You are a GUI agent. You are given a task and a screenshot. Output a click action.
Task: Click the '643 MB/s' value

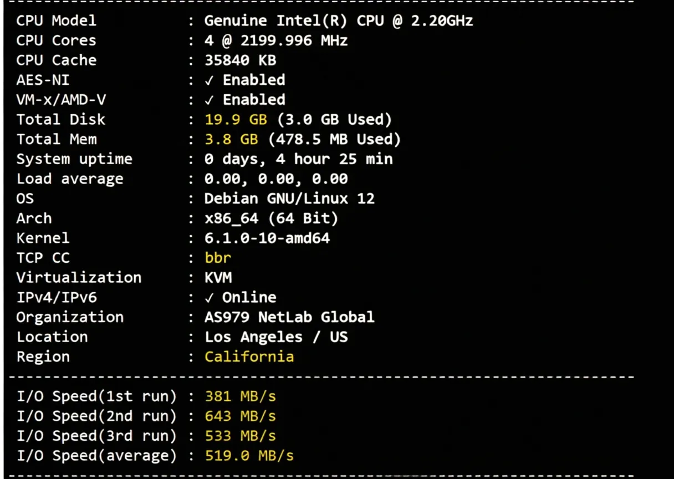click(241, 416)
